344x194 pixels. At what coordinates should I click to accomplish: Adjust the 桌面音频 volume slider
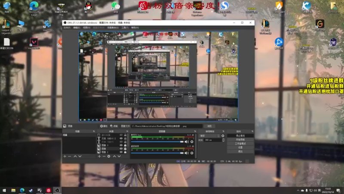157,153
